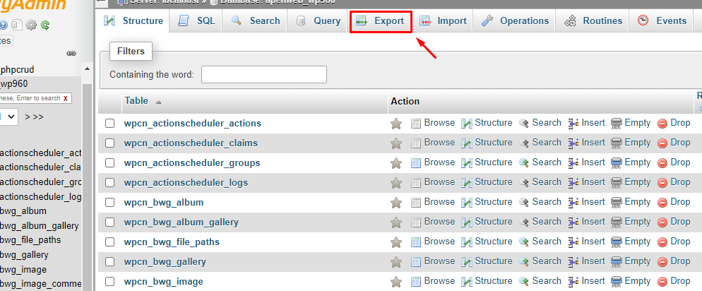This screenshot has width=702, height=291.
Task: Star wpcn_actionscheduler_logs as favorite
Action: coord(396,183)
